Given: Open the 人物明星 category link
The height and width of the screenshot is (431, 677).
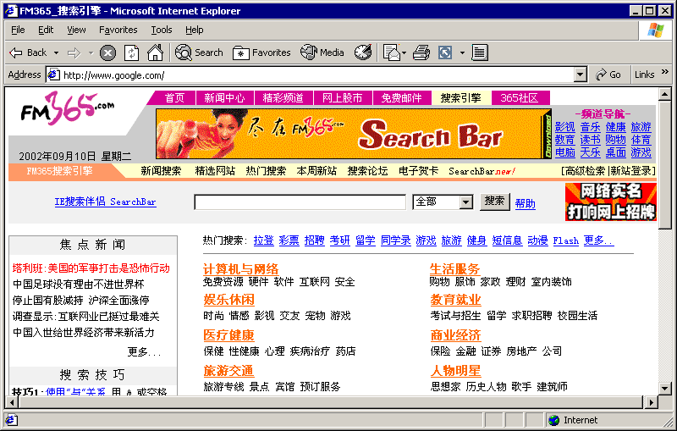Looking at the screenshot, I should coord(455,371).
